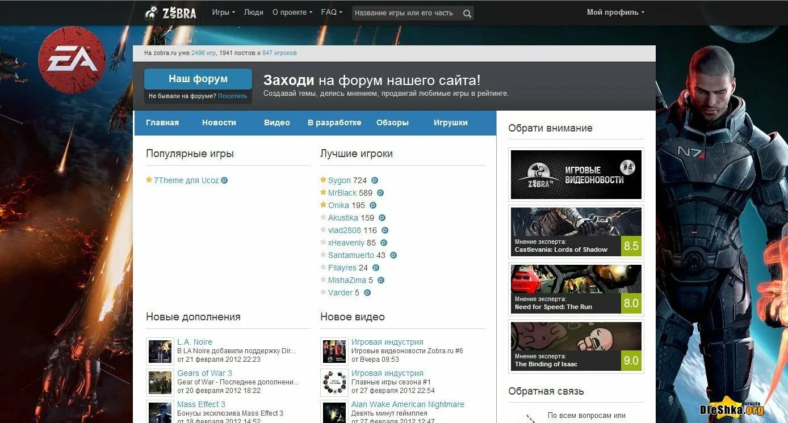The width and height of the screenshot is (788, 423).
Task: Switch to the Новости tab
Action: pyautogui.click(x=219, y=122)
